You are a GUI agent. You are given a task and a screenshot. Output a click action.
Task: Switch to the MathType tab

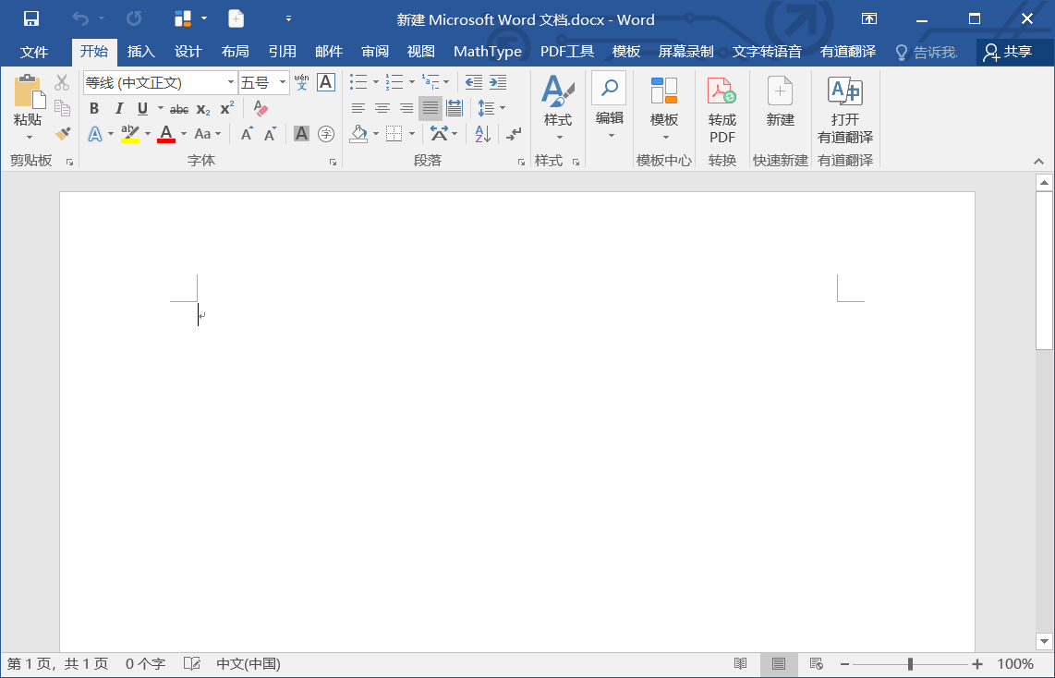487,52
